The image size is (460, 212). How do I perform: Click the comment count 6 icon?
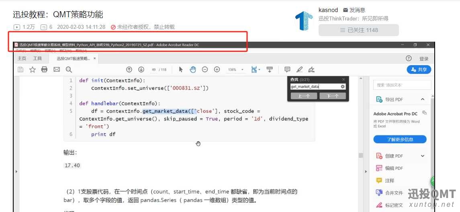point(43,27)
